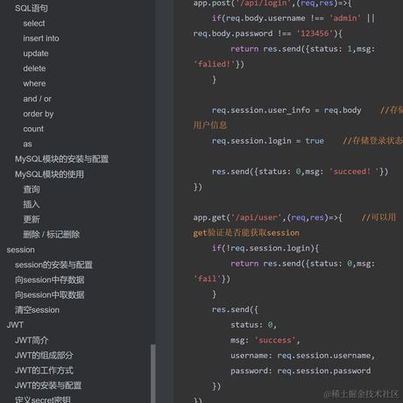The width and height of the screenshot is (403, 403).
Task: Select the count outline entry
Action: [33, 129]
